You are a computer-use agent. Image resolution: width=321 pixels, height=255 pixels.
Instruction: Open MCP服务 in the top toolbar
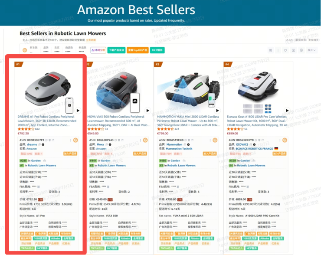(157, 50)
